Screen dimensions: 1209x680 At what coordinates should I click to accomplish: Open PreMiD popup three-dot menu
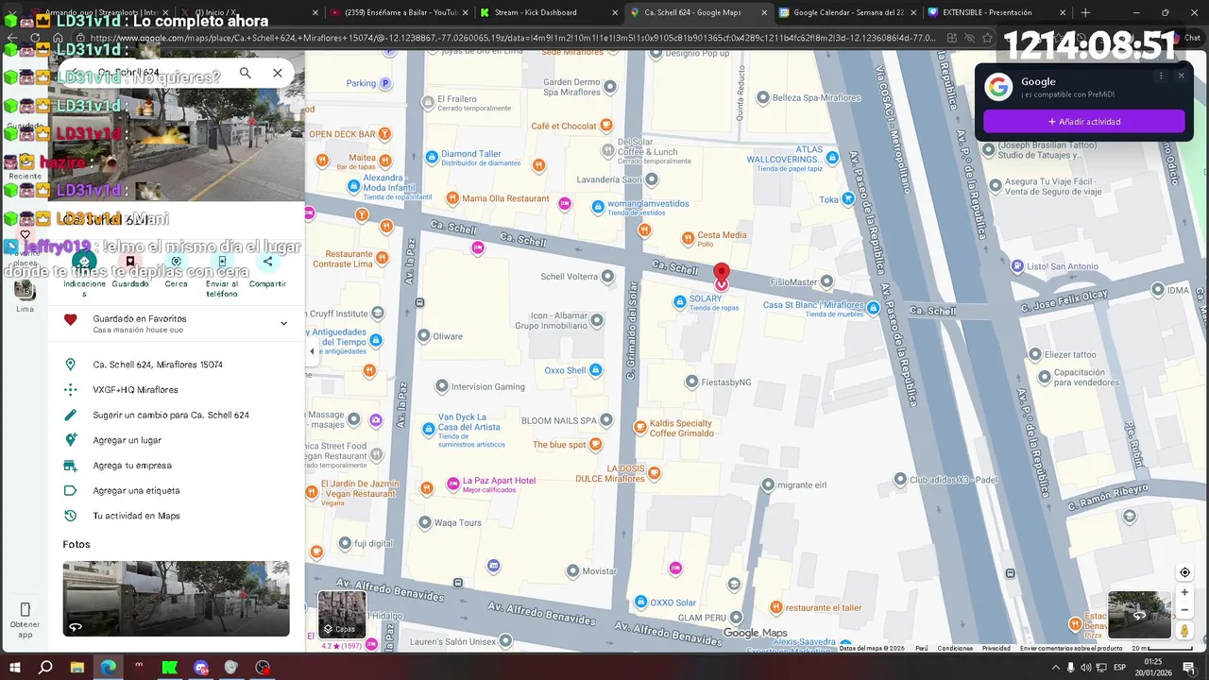[x=1161, y=76]
